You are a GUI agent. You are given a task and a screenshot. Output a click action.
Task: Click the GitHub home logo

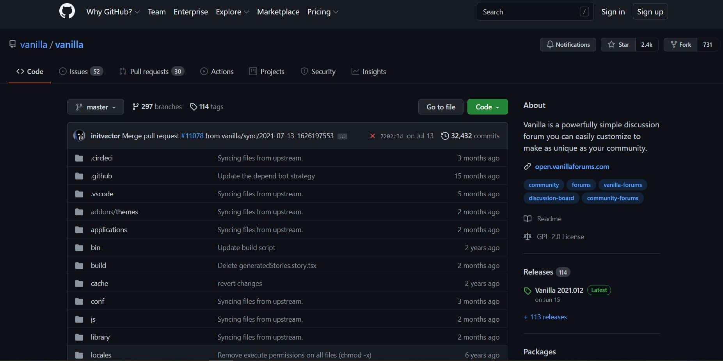tap(67, 11)
